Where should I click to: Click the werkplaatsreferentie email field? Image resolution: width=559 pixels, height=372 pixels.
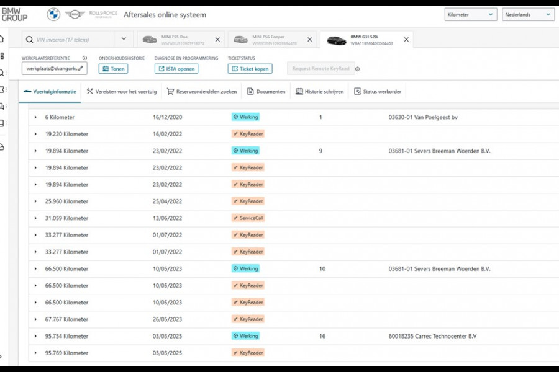[55, 69]
